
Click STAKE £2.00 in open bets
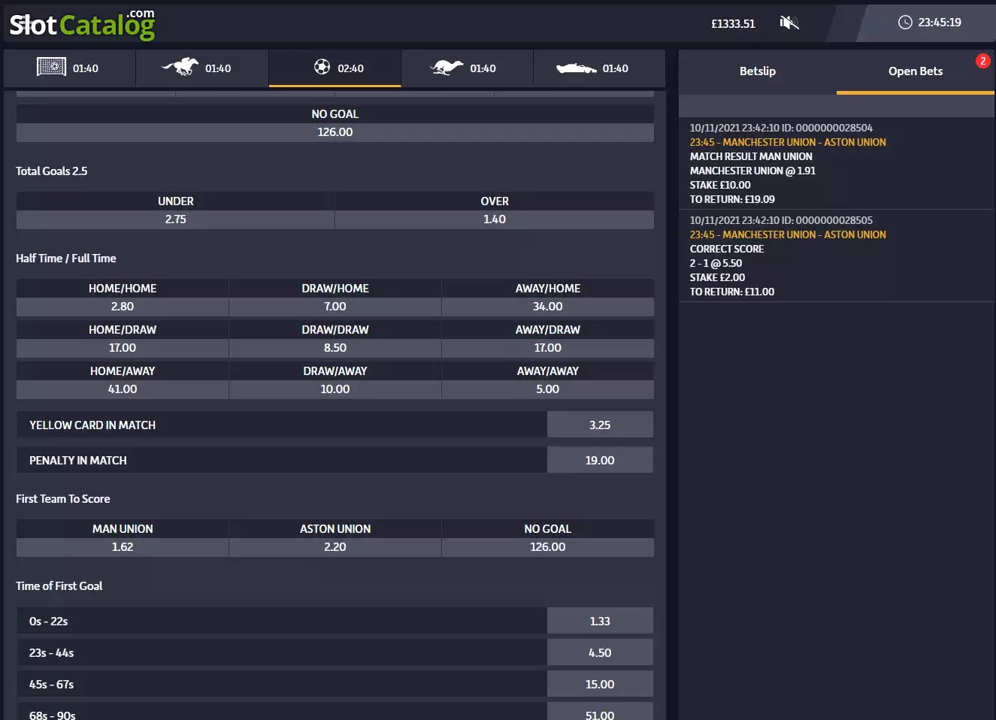718,277
